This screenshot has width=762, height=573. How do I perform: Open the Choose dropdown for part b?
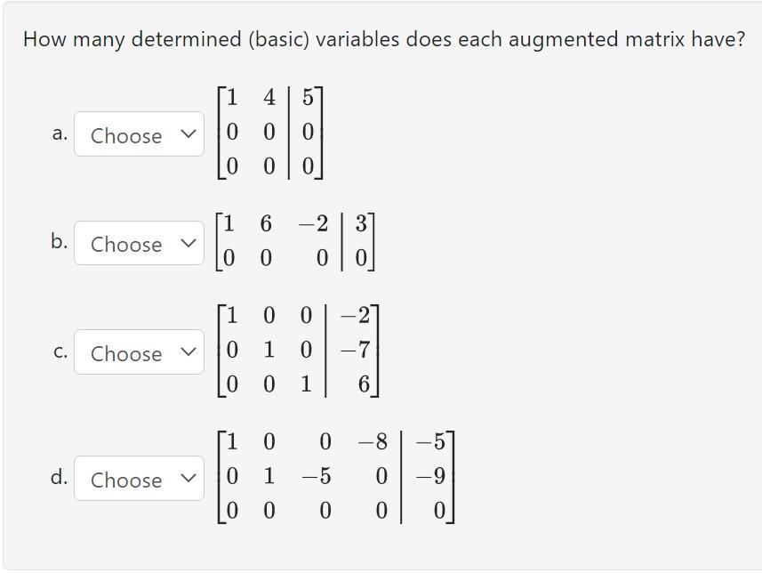tap(139, 245)
